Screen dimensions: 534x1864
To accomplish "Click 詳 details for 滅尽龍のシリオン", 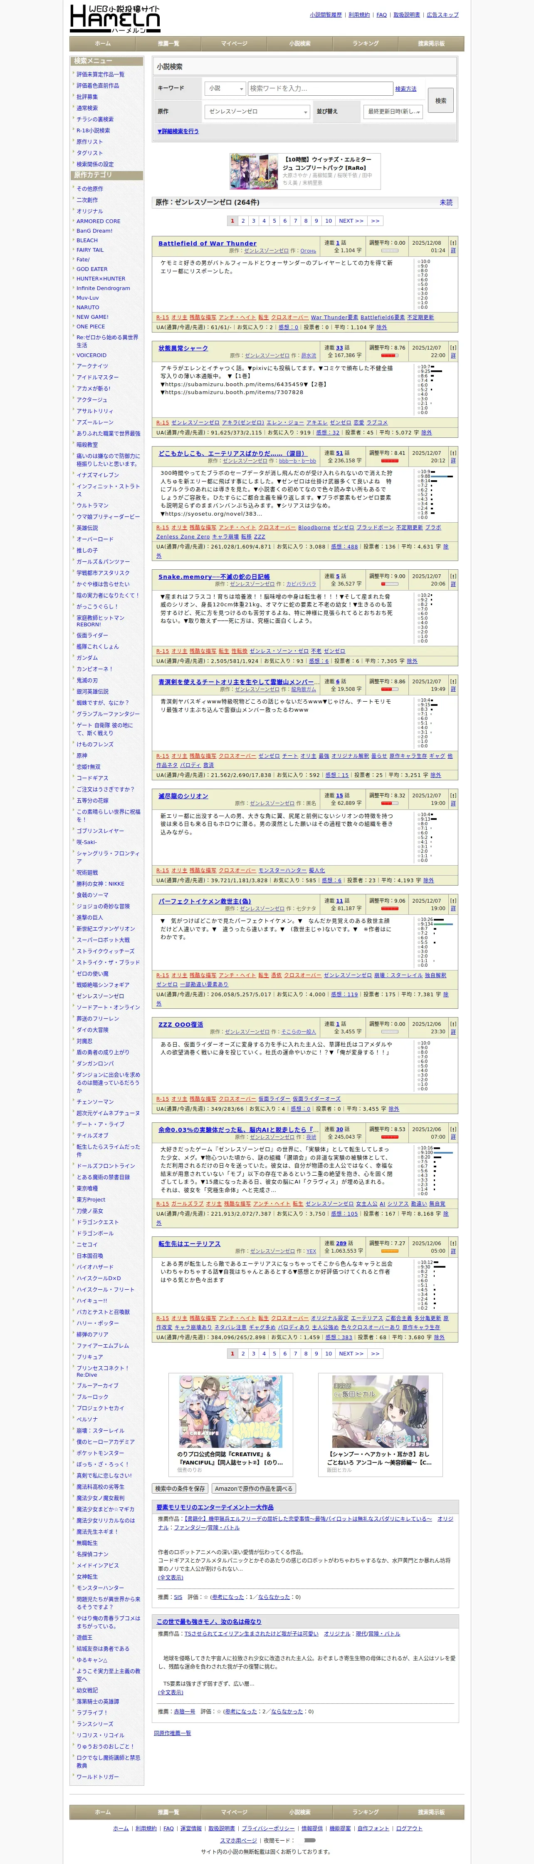I will (x=453, y=804).
